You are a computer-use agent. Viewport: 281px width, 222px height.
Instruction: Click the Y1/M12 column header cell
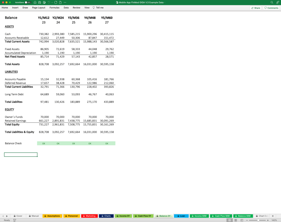pos(44,18)
